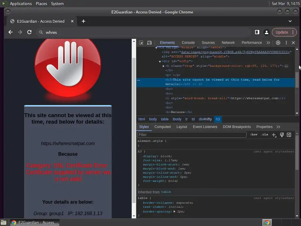301x226 pixels.
Task: Click the show desktop icon in taskbar
Action: (4, 222)
